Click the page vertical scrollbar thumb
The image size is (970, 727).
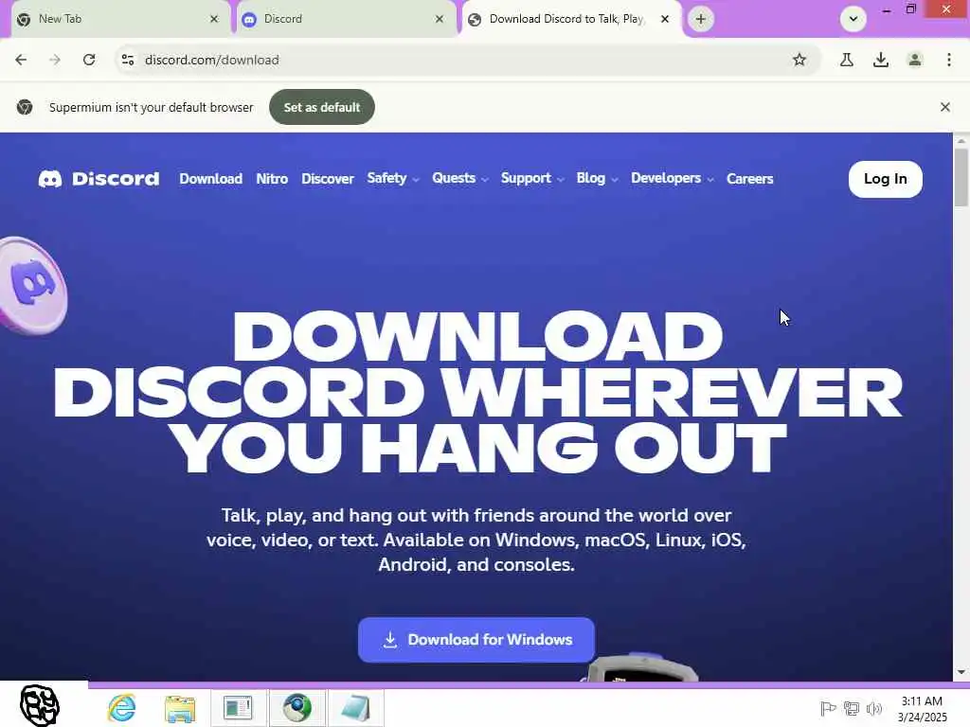pos(961,178)
